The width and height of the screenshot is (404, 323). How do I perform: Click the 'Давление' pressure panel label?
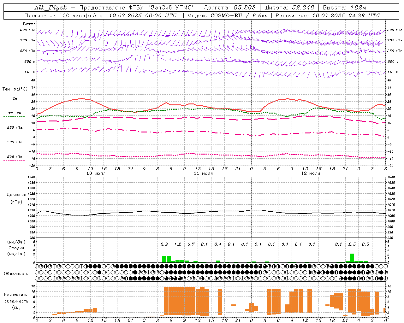point(16,195)
